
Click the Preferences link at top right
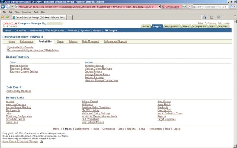(210, 23)
